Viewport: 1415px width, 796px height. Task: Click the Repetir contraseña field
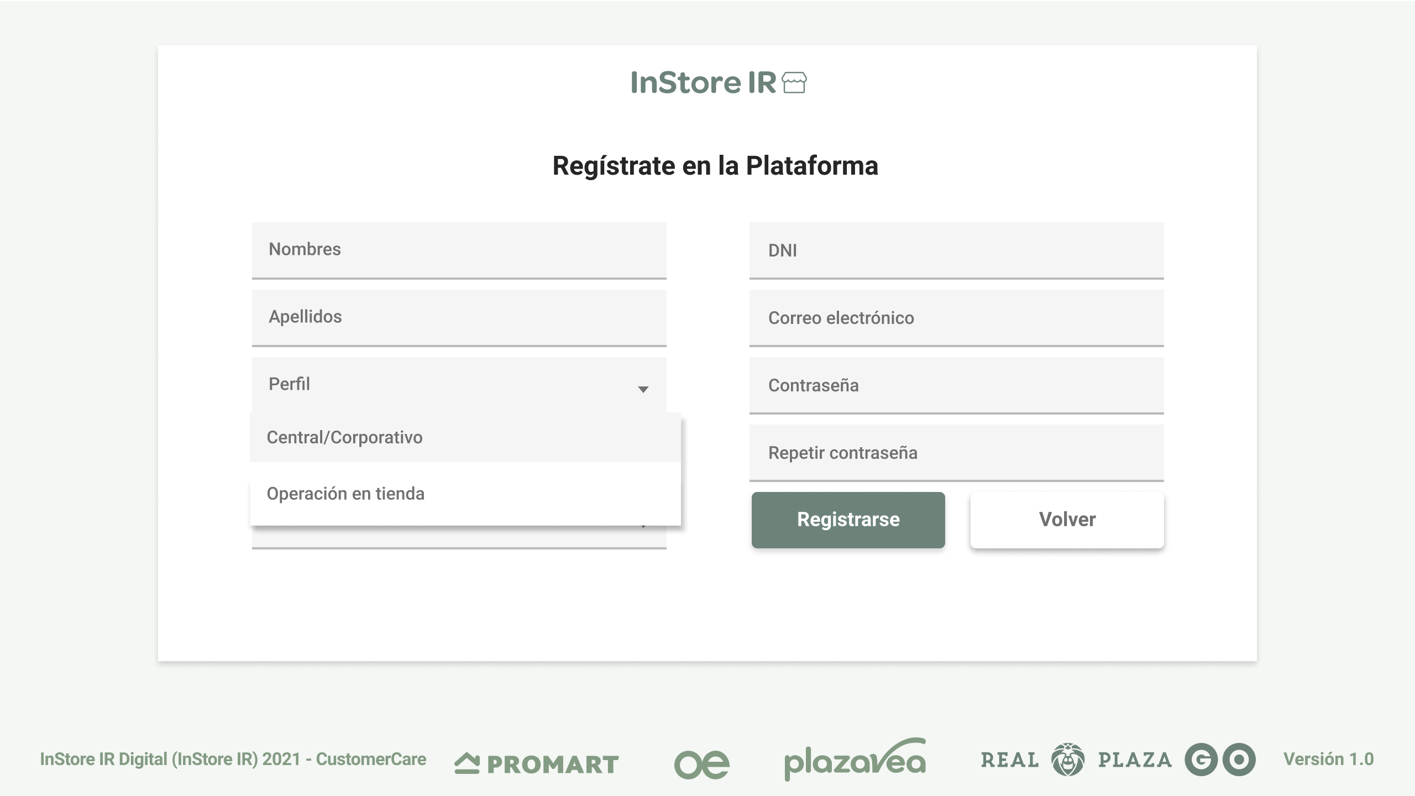(956, 453)
